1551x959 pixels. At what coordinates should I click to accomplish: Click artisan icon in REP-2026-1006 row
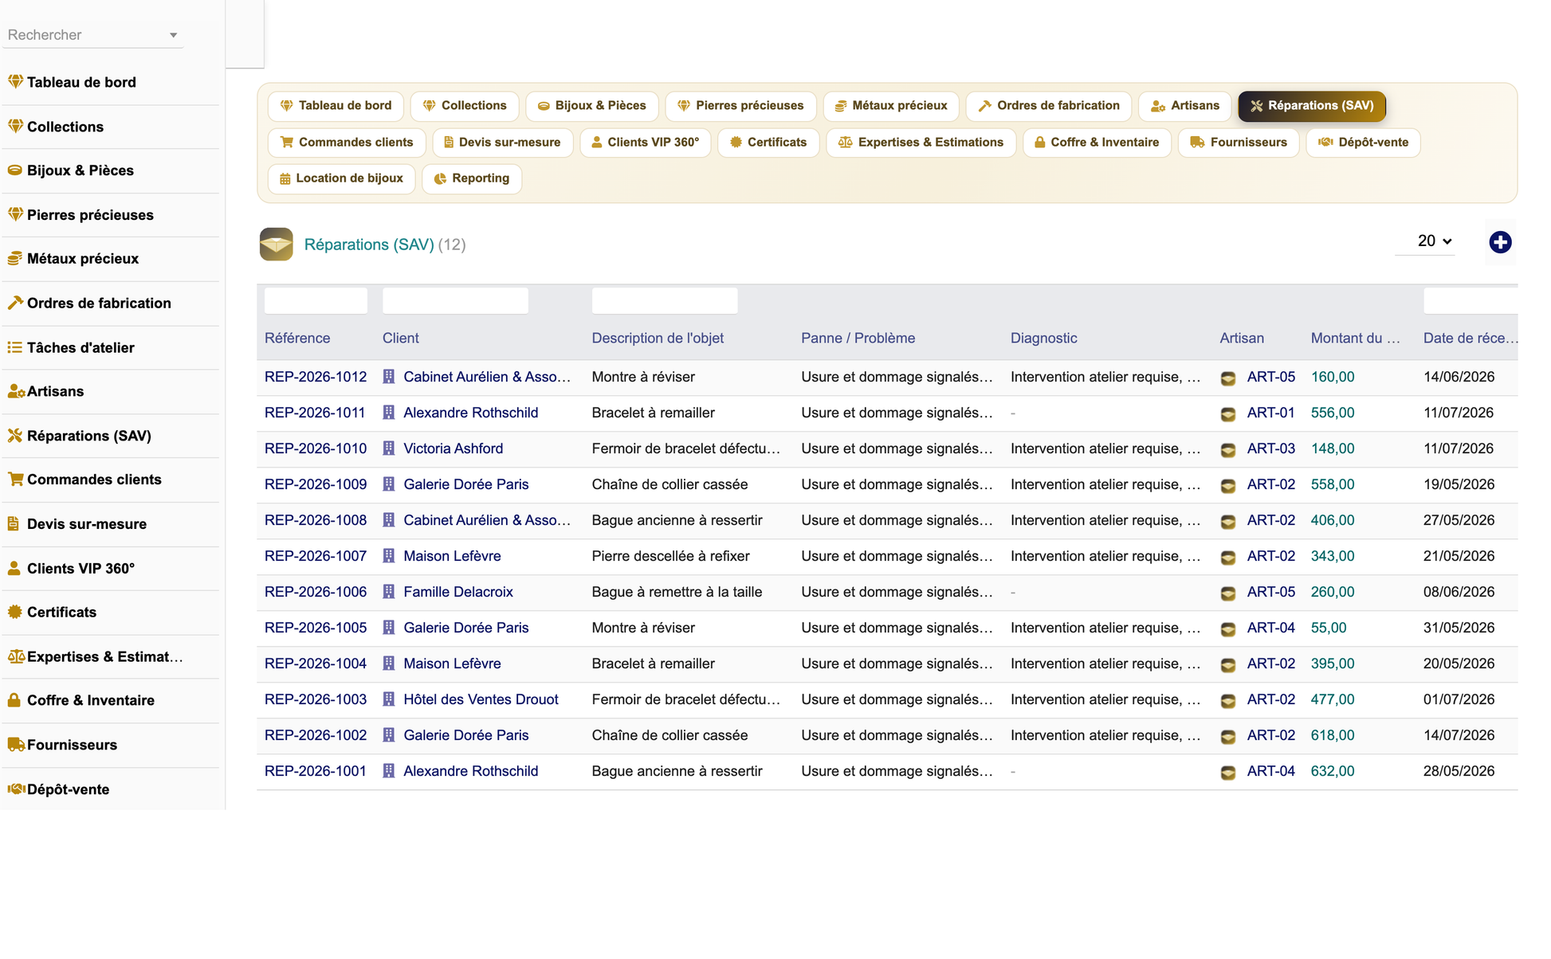tap(1228, 593)
